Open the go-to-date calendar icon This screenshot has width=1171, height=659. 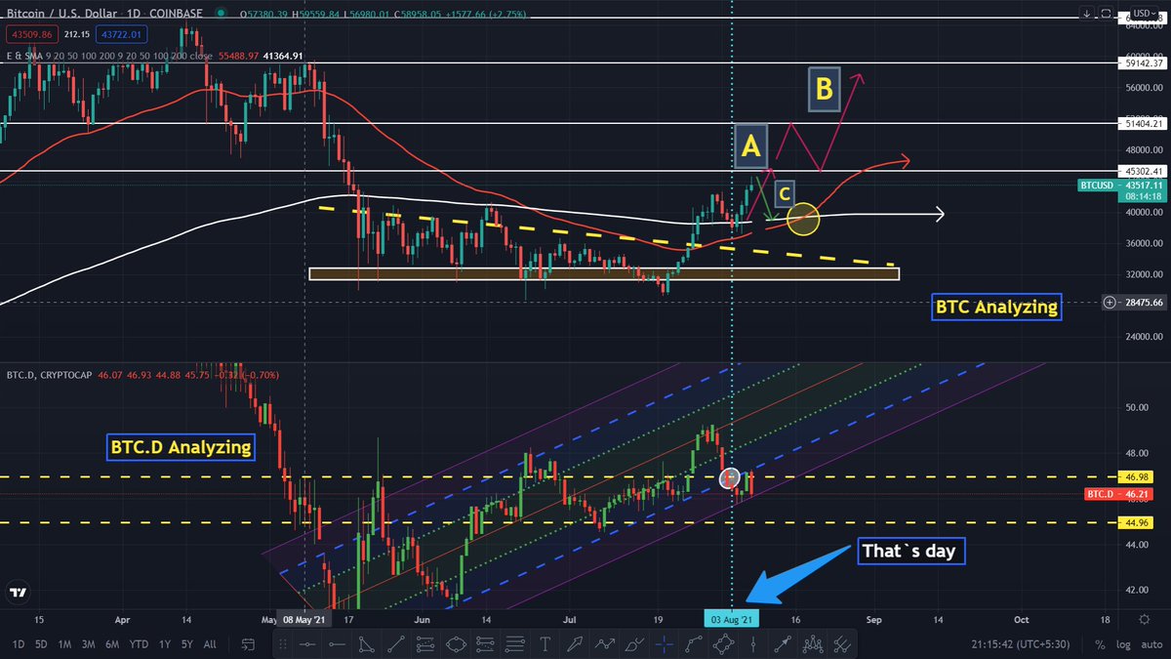(x=248, y=644)
